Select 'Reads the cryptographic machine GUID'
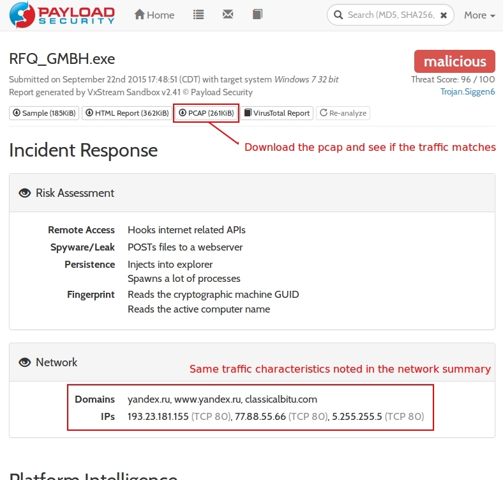 [x=213, y=295]
